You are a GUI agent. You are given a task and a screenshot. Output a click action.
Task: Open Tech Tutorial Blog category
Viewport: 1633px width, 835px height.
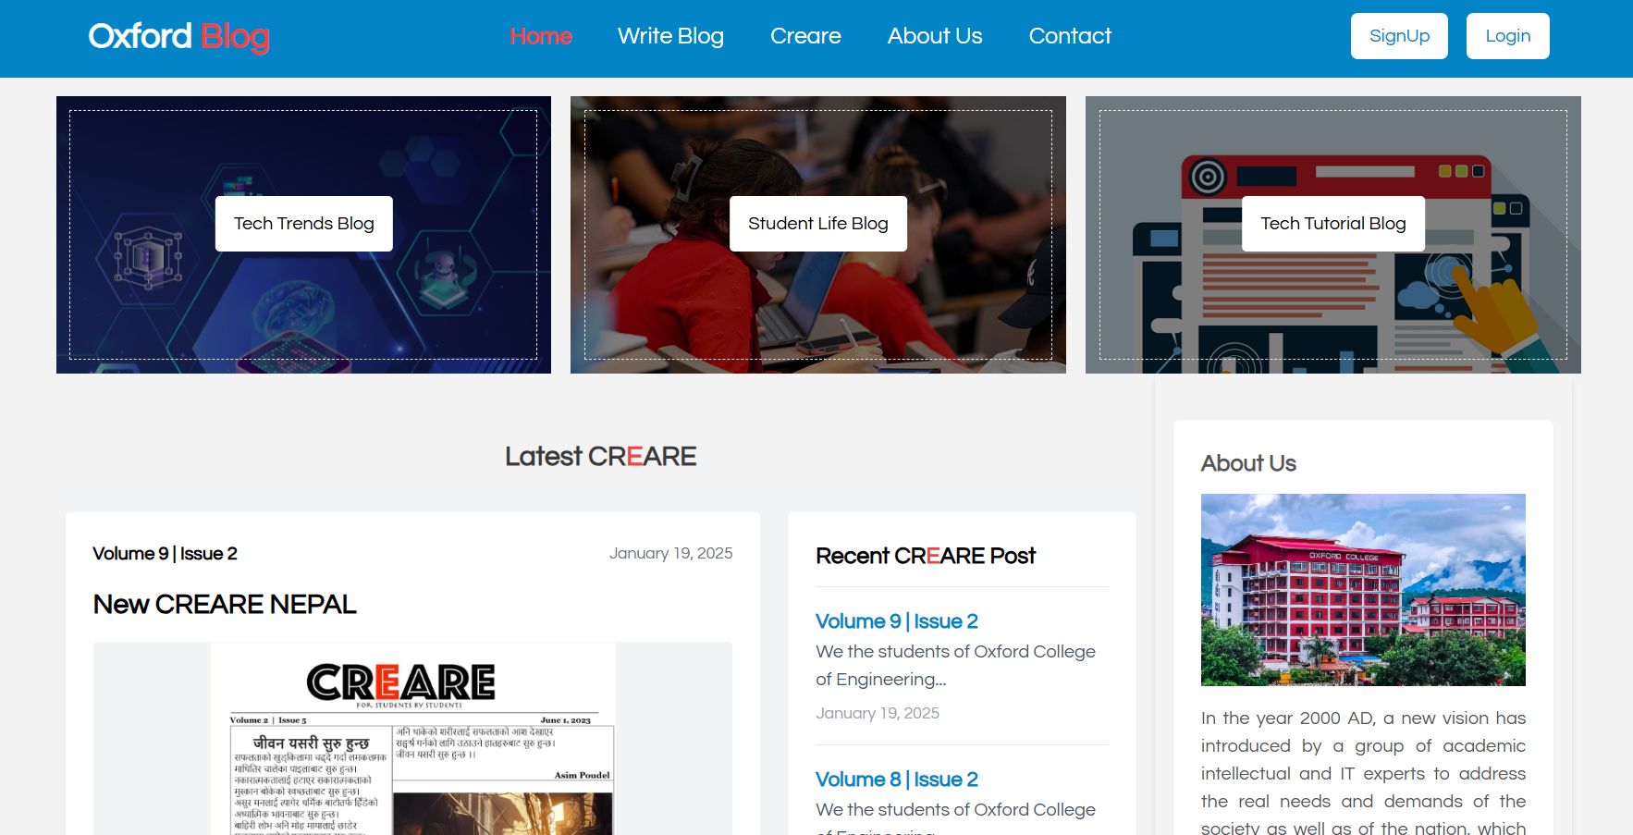point(1332,224)
